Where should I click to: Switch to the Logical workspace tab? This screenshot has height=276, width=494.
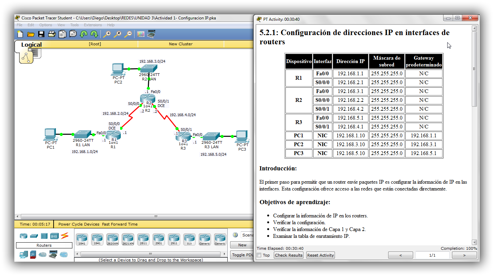32,44
